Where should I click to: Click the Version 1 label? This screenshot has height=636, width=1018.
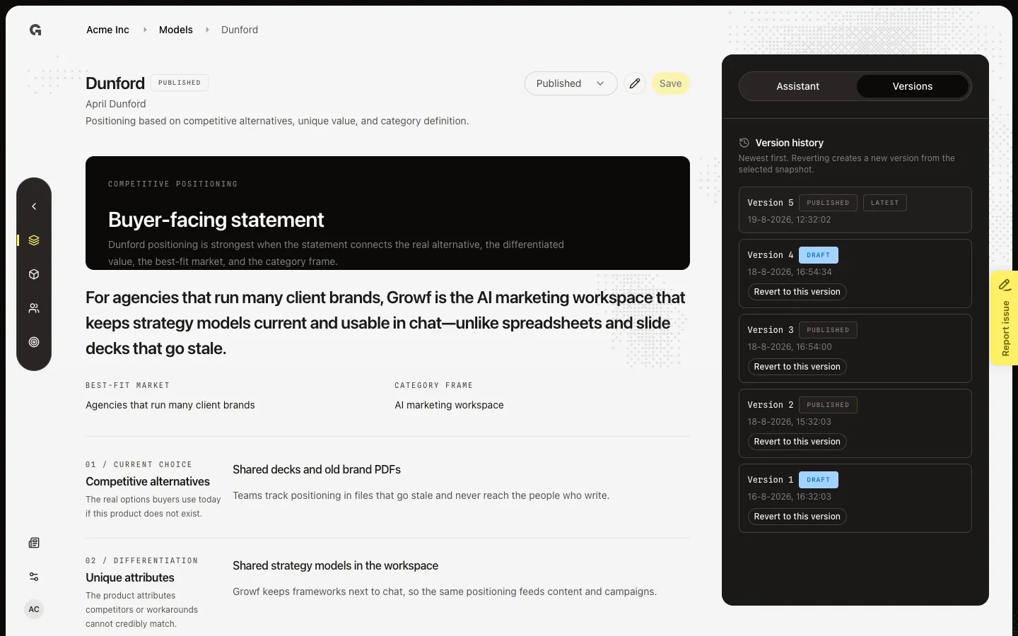point(770,480)
